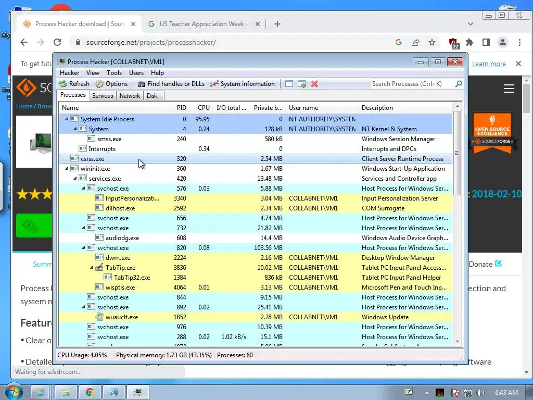This screenshot has width=533, height=400.
Task: Sort by Description column header
Action: (405, 107)
